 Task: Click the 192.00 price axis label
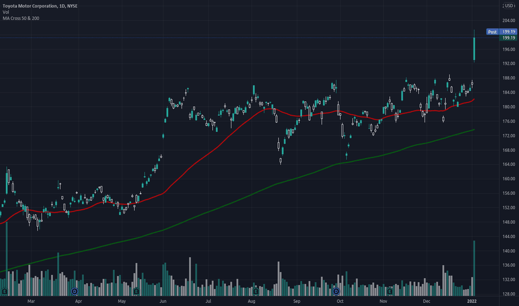(509, 63)
